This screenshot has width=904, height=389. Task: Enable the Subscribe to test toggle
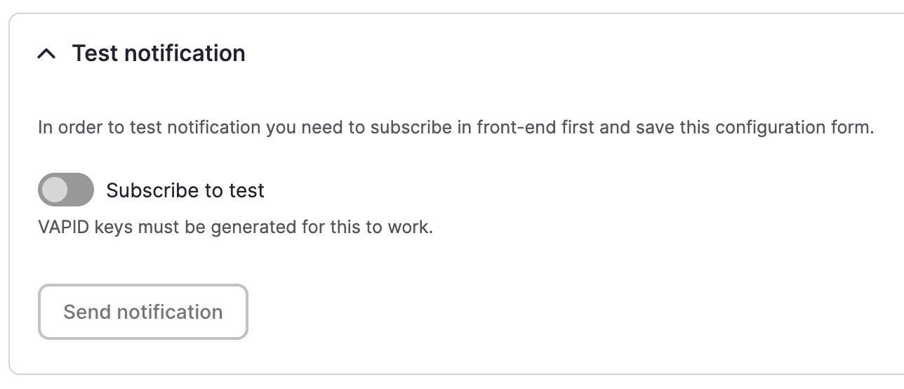[66, 190]
